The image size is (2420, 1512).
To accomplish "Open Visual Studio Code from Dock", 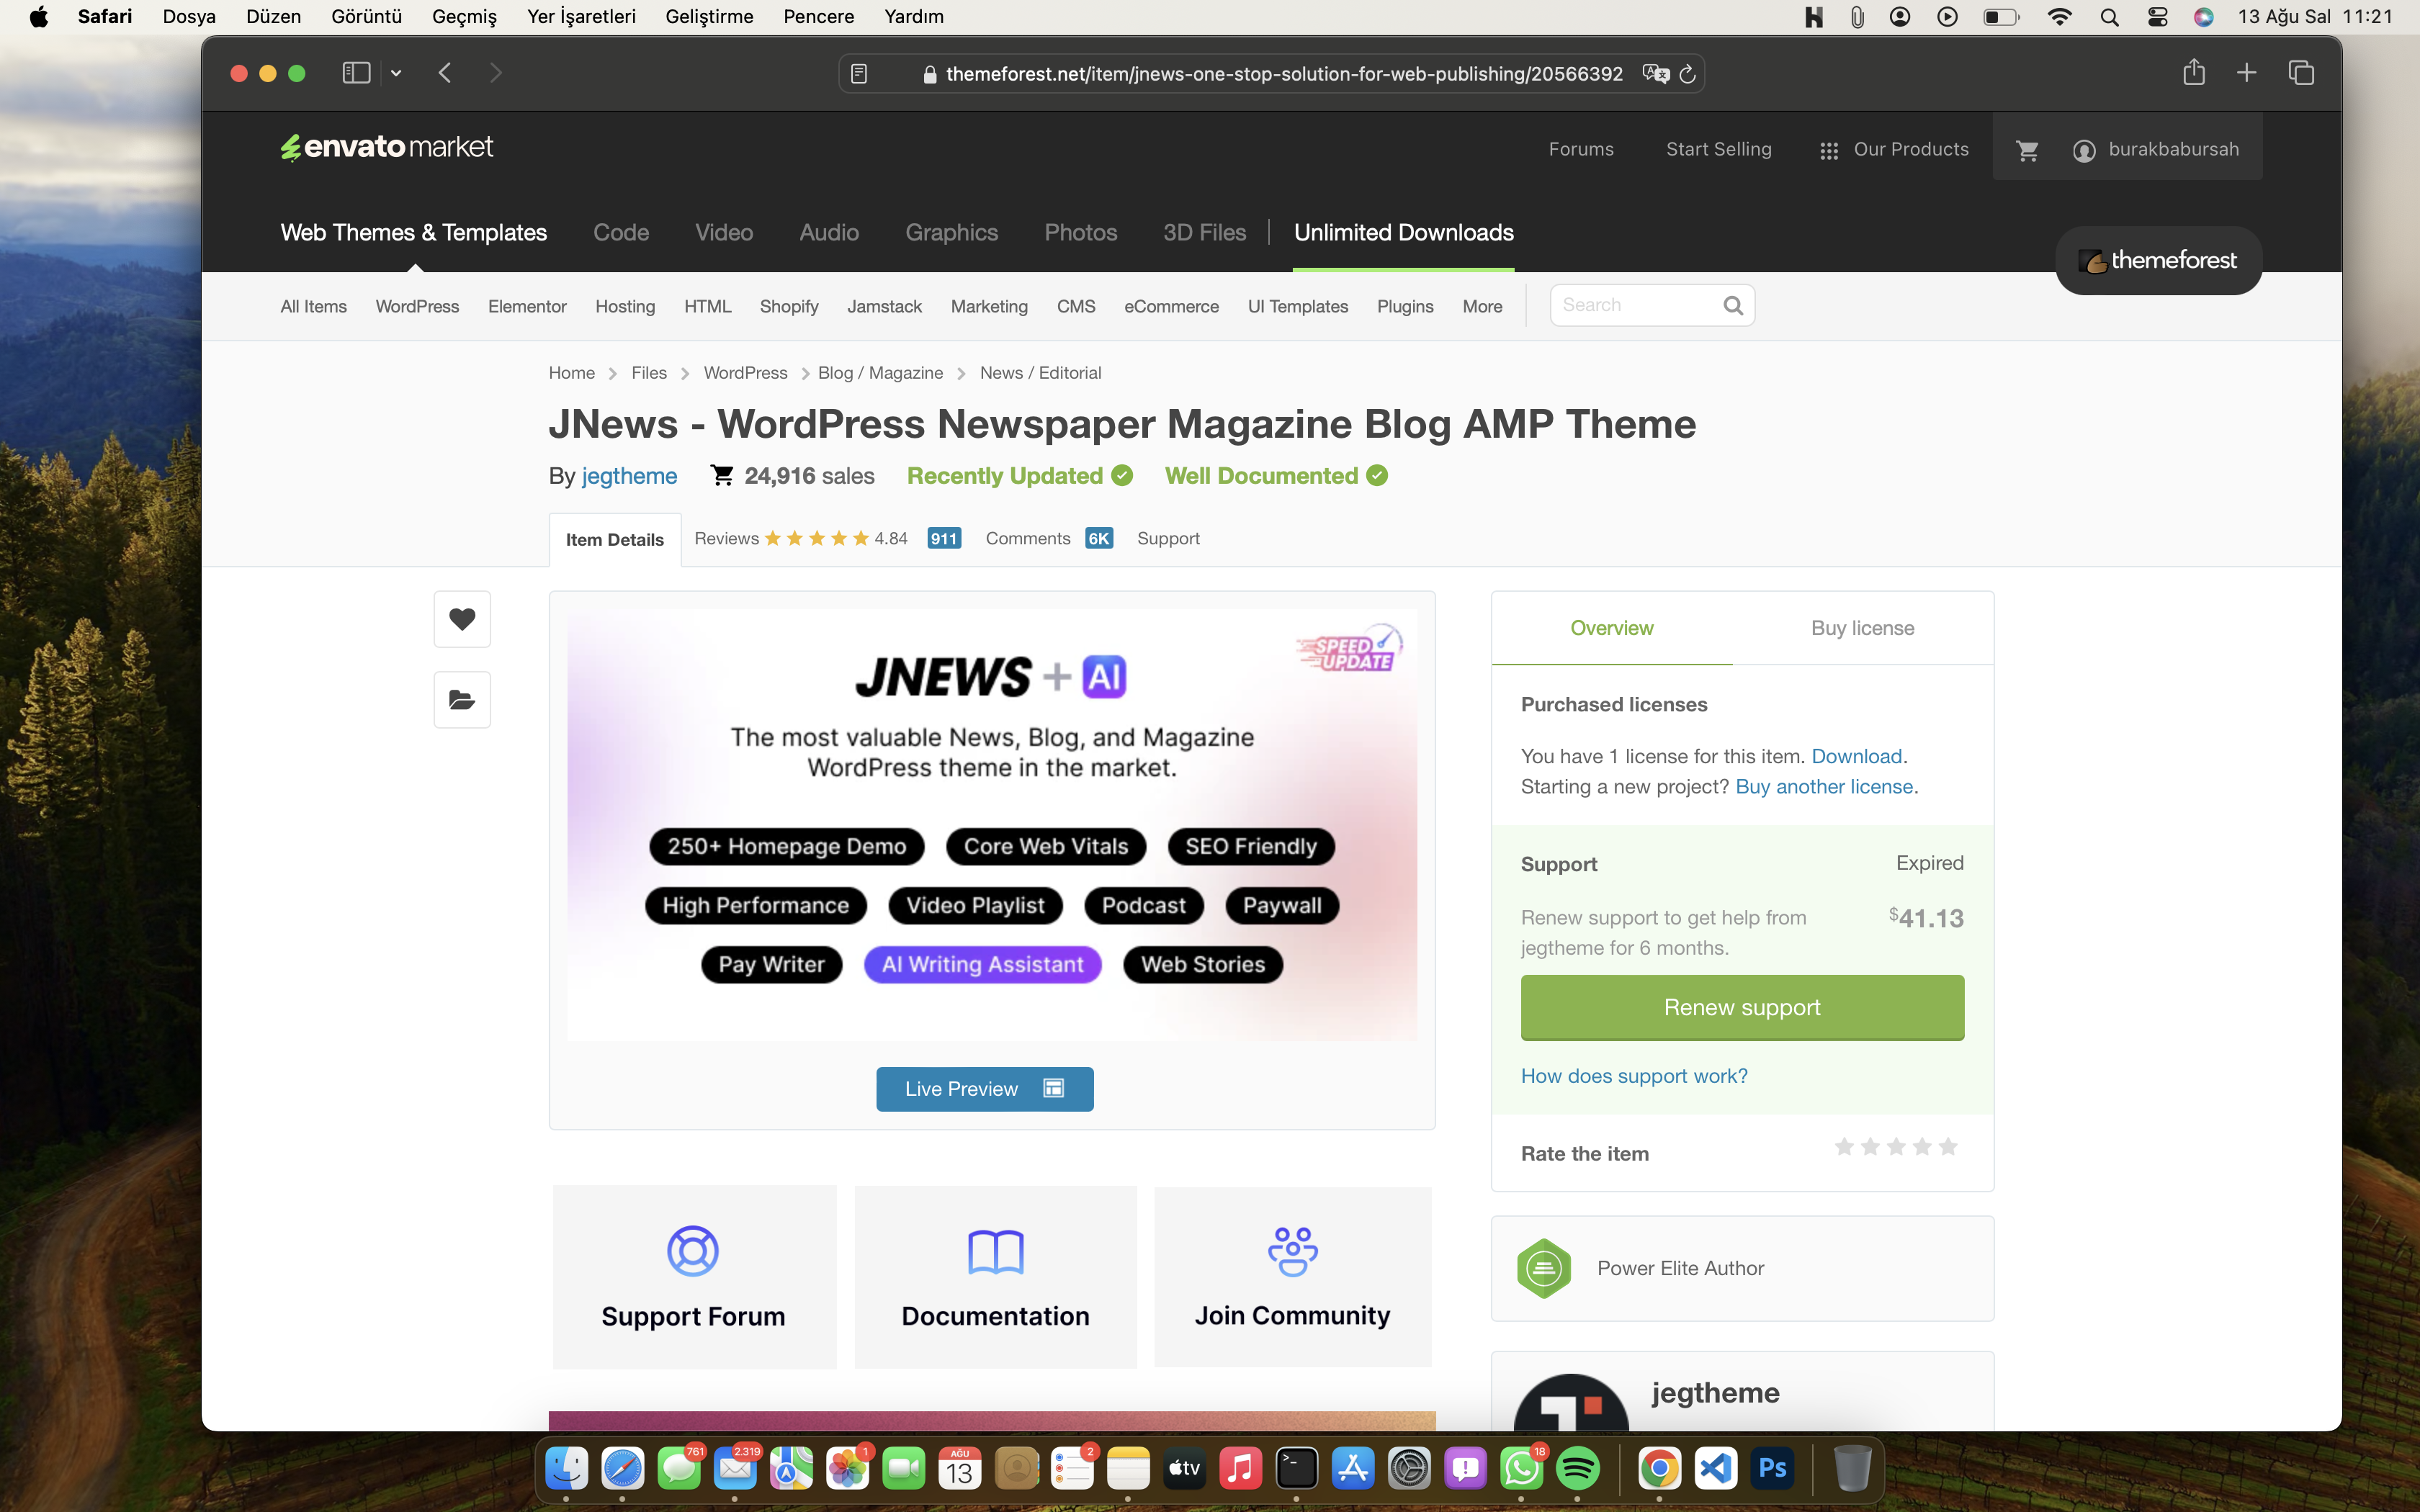I will pos(1716,1468).
